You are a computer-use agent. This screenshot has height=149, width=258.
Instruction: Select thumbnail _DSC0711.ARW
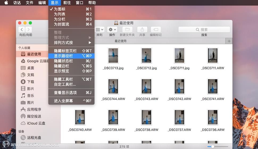click(x=213, y=56)
